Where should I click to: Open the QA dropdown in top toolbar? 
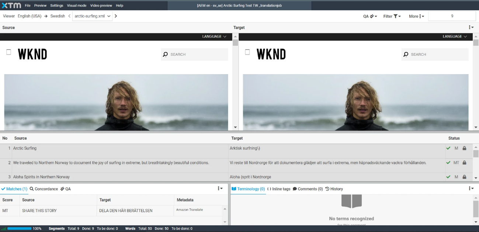(x=369, y=16)
